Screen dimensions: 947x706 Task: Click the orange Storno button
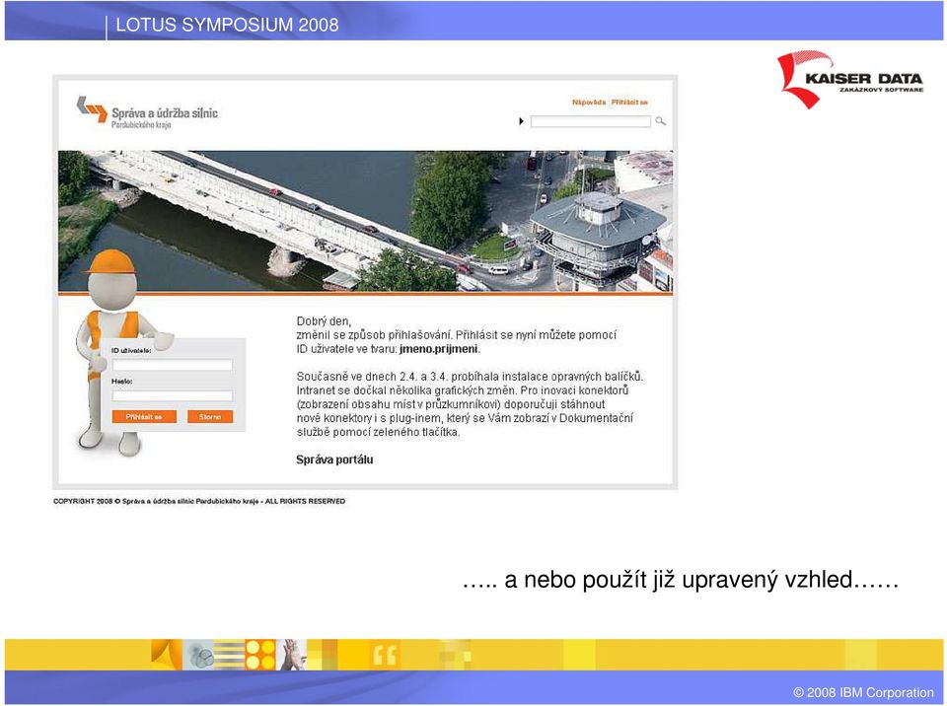coord(210,417)
